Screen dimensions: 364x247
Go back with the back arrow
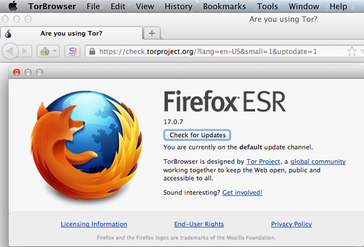[x=10, y=51]
